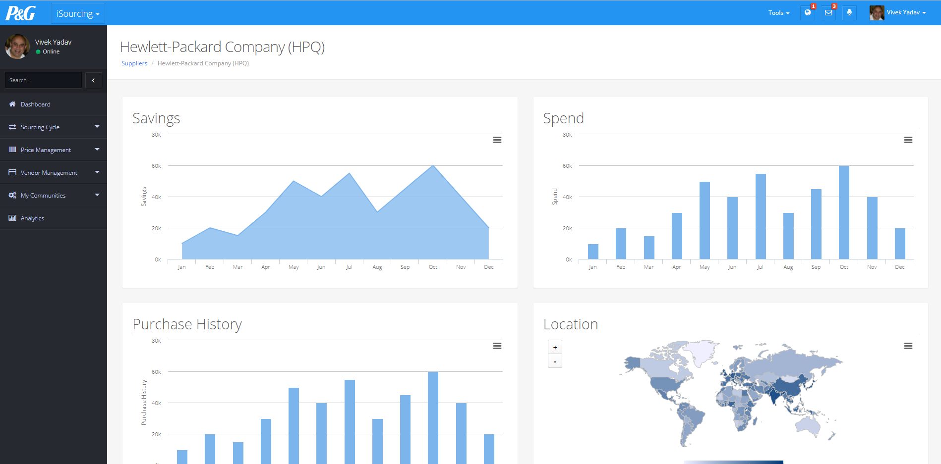Open Sourcing Cycle menu item
The image size is (941, 464).
(x=54, y=127)
